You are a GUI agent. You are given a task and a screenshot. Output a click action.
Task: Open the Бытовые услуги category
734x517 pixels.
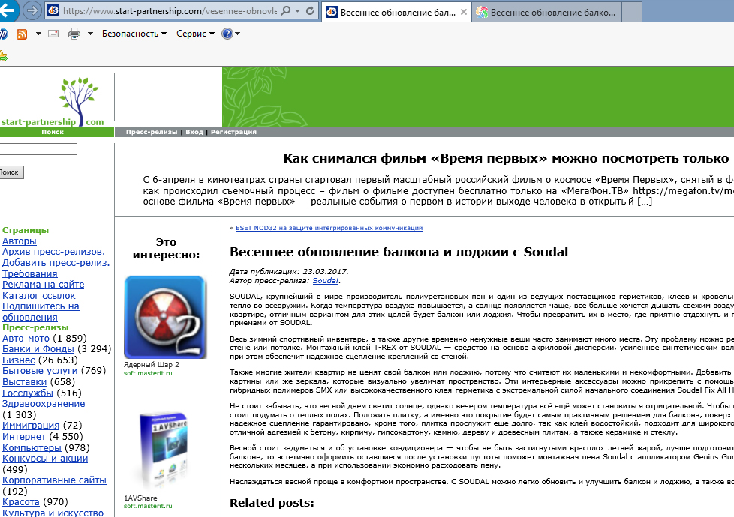tap(40, 371)
